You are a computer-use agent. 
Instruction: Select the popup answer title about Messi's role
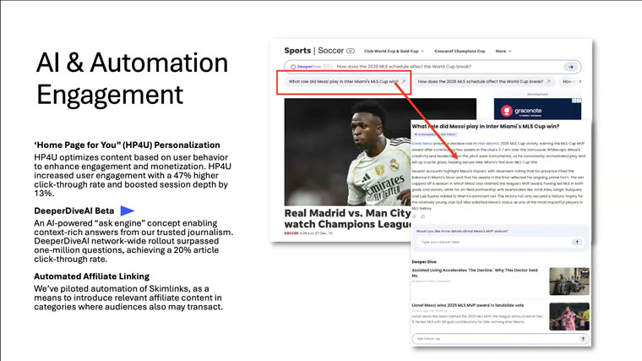coord(485,126)
